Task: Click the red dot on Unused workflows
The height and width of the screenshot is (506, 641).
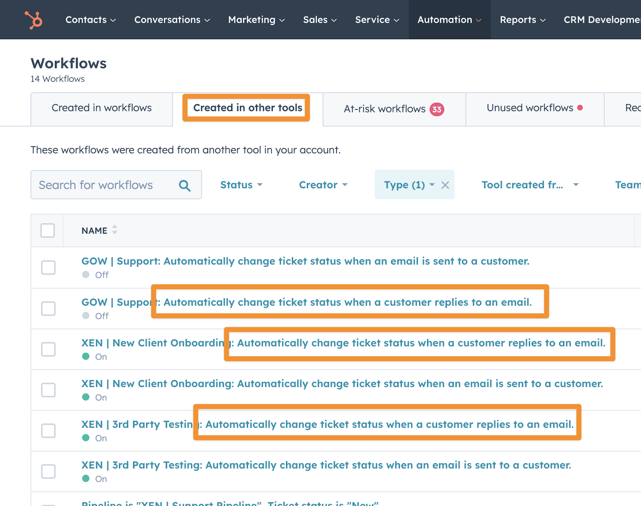Action: 580,108
